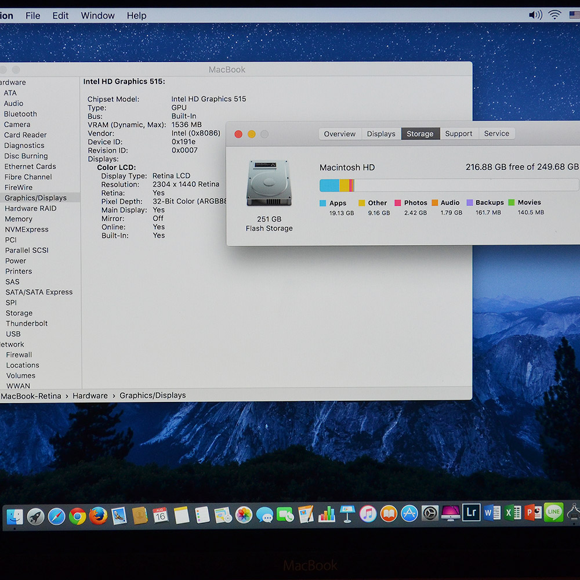Click the volume icon in menu bar
The width and height of the screenshot is (580, 580).
point(535,15)
